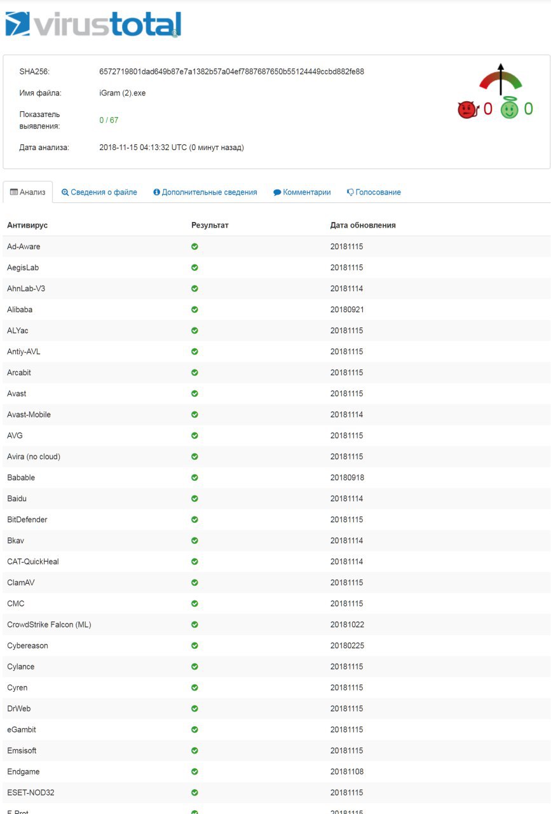This screenshot has width=551, height=814.
Task: Switch to the Комментарии tab
Action: click(x=303, y=192)
